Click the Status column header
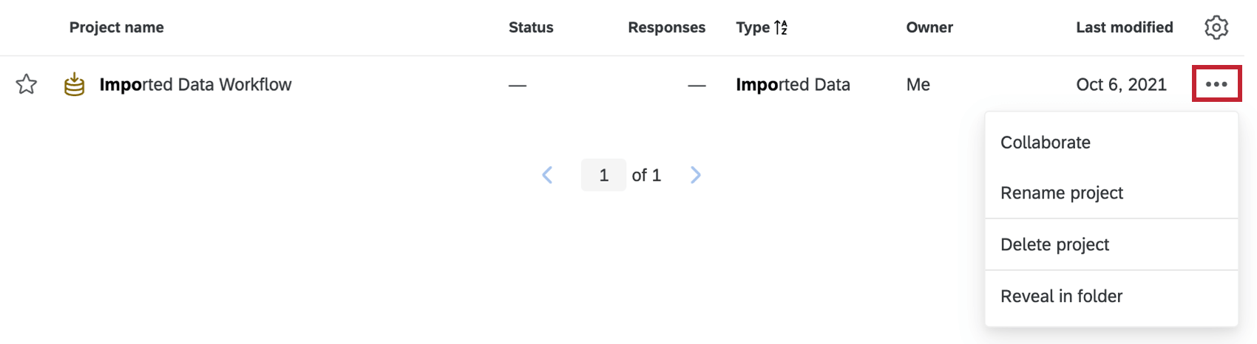The height and width of the screenshot is (344, 1257). pos(531,27)
